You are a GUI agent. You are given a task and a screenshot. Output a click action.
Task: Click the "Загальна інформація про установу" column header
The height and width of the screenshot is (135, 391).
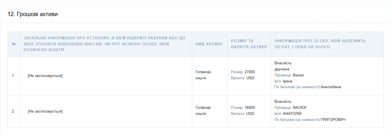(104, 44)
